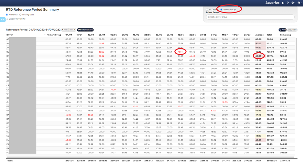Choose the Select Groups radio option
303x164 pixels.
(x=221, y=10)
